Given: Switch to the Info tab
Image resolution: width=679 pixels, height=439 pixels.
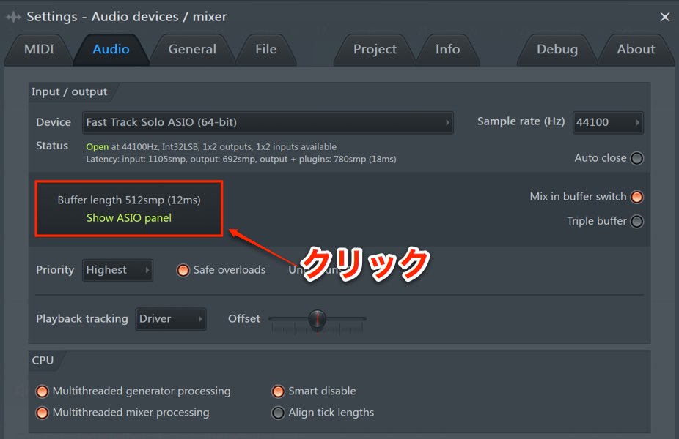Looking at the screenshot, I should pos(447,49).
